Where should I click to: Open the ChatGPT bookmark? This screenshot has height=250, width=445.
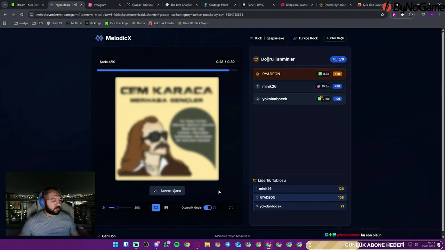(x=54, y=23)
